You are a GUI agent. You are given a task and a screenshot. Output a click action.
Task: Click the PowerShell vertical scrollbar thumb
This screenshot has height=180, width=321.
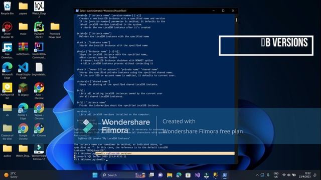236,20
